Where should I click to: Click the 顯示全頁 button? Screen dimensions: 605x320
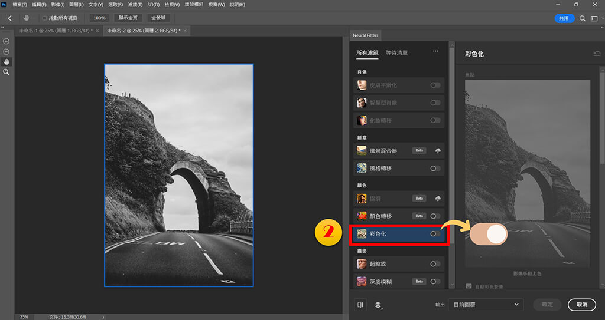click(128, 18)
